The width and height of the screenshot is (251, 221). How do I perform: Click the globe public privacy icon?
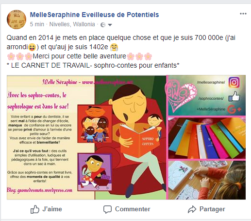(x=103, y=25)
